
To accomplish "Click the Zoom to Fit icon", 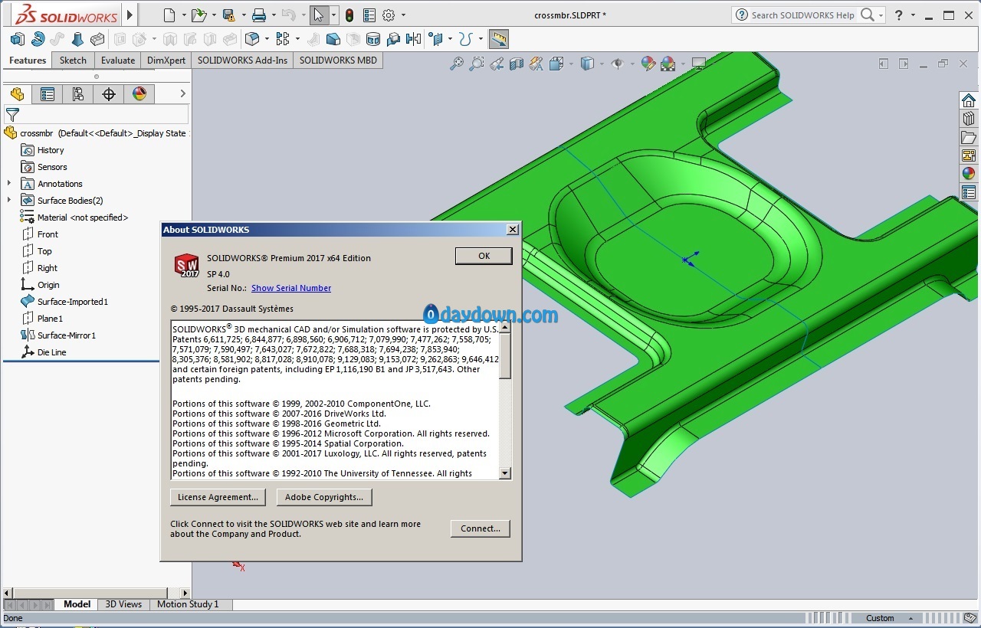I will pos(457,64).
